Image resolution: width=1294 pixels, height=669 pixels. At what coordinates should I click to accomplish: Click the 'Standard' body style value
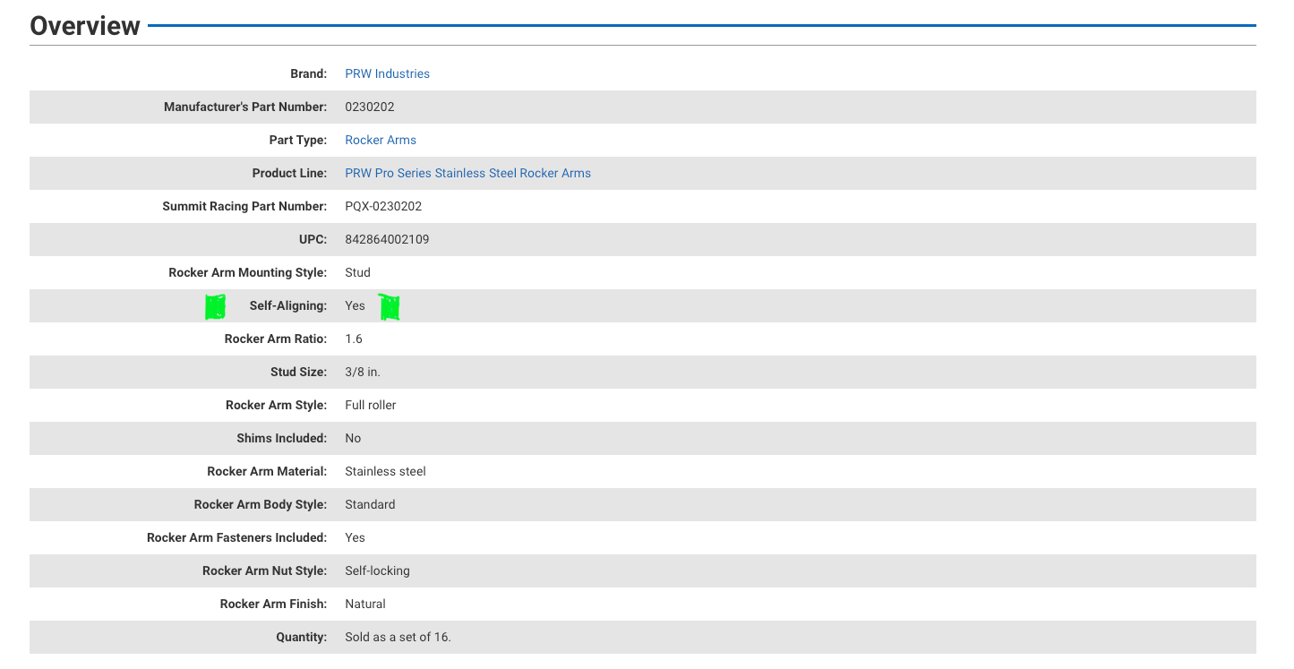370,504
